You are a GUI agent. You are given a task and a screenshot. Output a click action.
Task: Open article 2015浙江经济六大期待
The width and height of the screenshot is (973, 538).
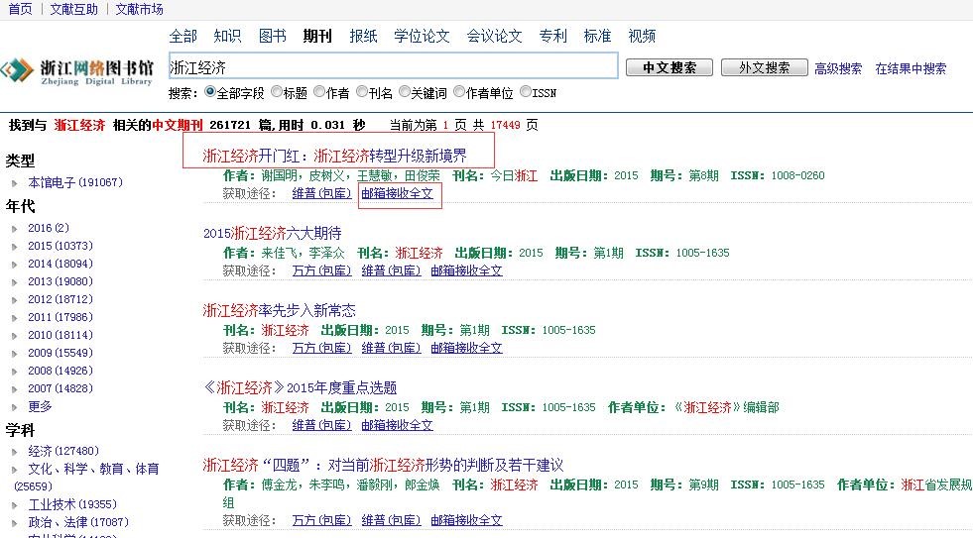[272, 234]
